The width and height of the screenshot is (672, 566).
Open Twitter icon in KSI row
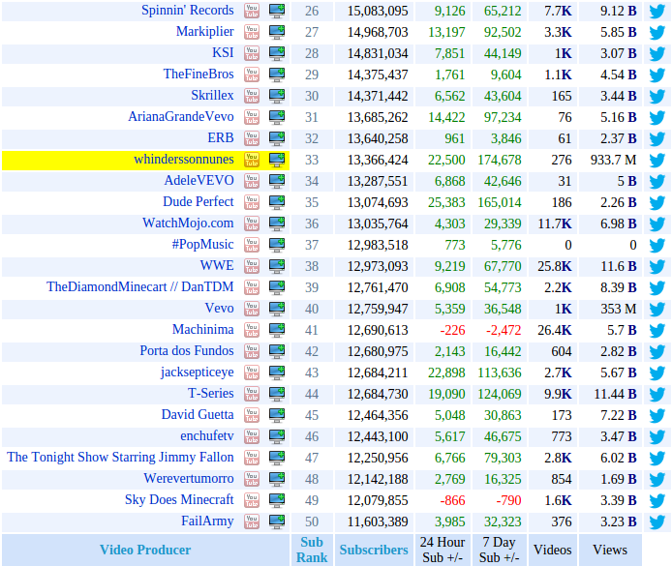pos(657,53)
